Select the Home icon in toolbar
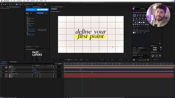175x98 pixels. point(2,4)
